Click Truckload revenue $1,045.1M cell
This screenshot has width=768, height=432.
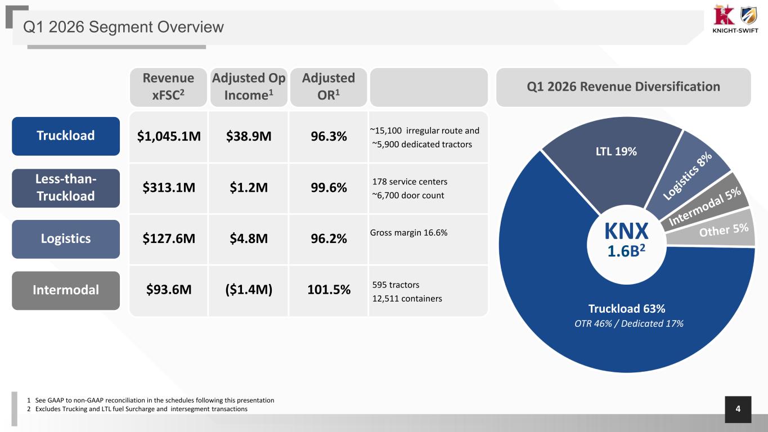[168, 137]
